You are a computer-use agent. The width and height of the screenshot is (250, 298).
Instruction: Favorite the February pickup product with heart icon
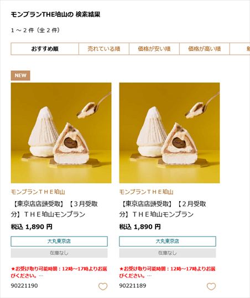coord(211,286)
